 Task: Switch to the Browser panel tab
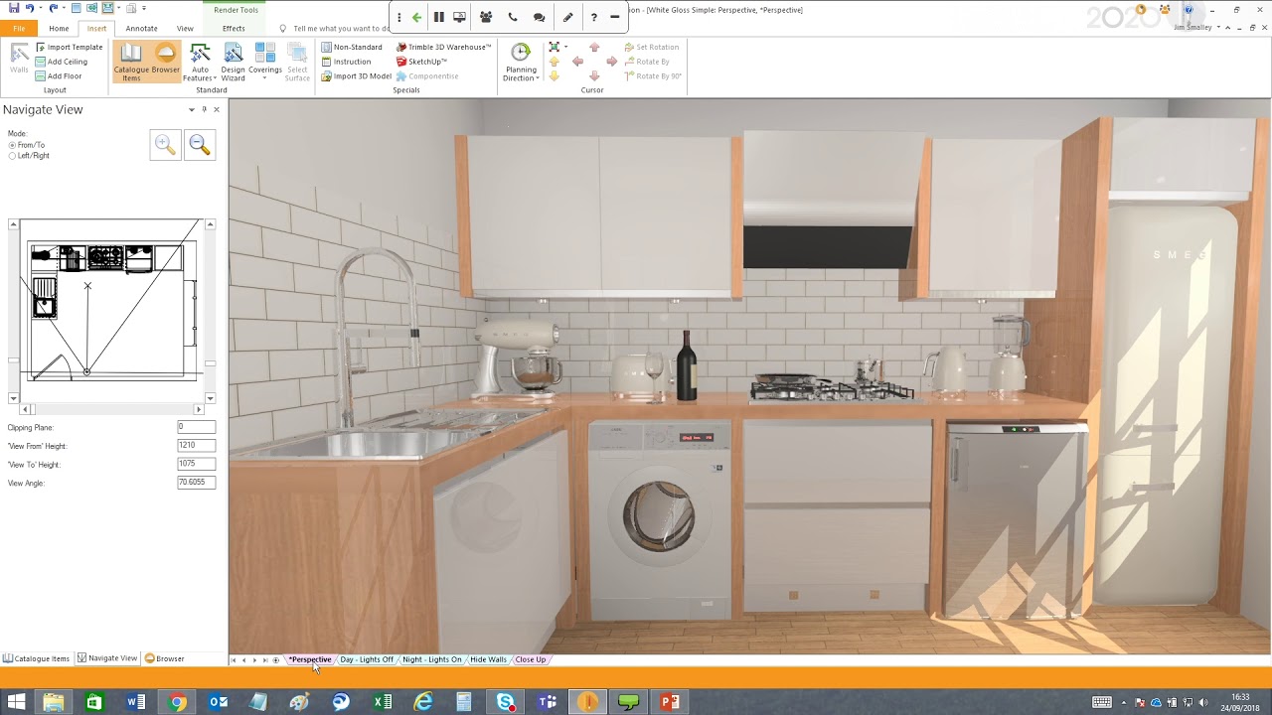[165, 658]
